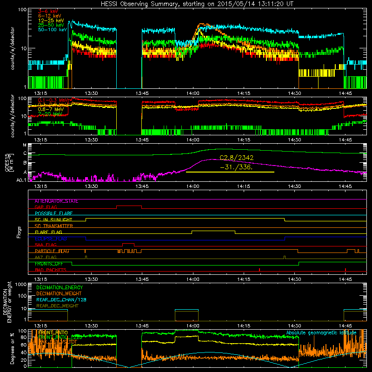372x372 pixels.
Task: Click the DECIMATION ENERGY or weight axis title
Action: 7,302
